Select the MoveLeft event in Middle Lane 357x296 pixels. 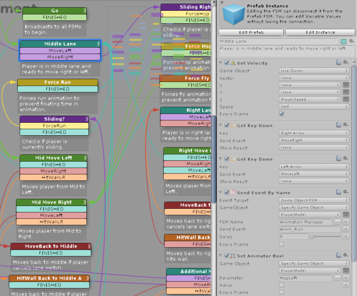[60, 51]
